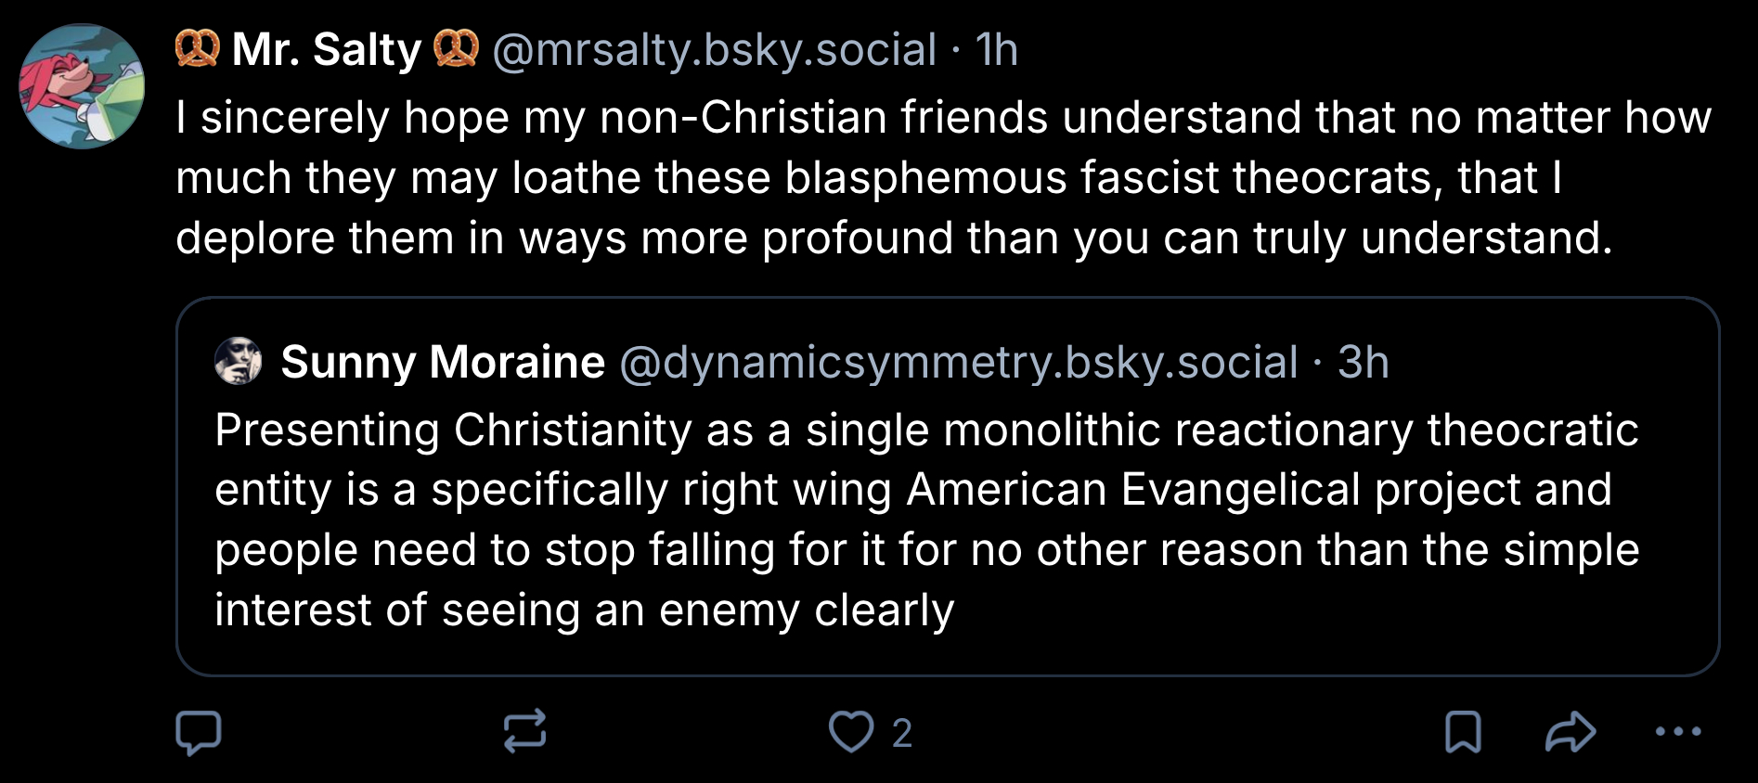Click the @mrsalty.bsky.social handle
The height and width of the screenshot is (783, 1758).
tap(714, 49)
